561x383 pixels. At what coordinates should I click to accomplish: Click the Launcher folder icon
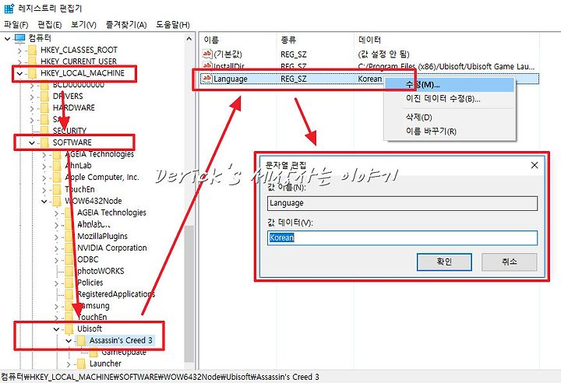click(82, 364)
